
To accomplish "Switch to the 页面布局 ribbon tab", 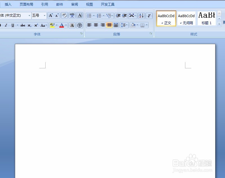I will [26, 4].
